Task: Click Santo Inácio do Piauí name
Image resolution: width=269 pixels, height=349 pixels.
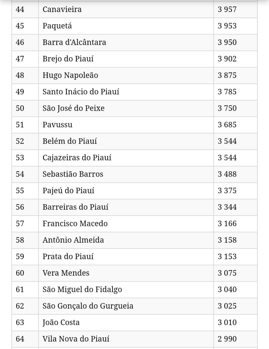Action: click(81, 92)
